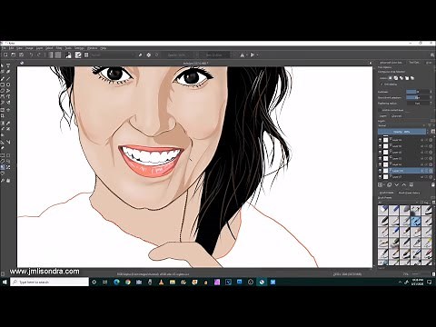
Task: Set selection action to Replace
Action: point(391,78)
